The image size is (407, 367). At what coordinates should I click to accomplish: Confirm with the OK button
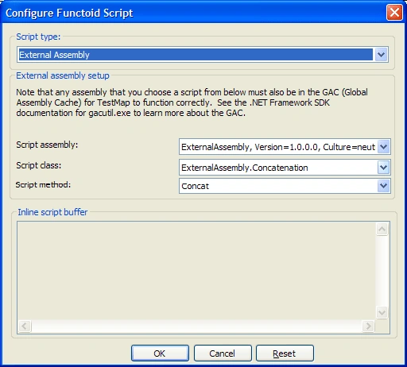[160, 353]
